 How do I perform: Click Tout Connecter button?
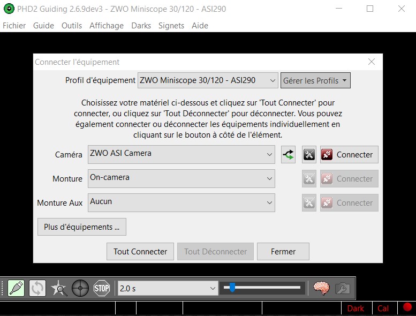tap(140, 252)
